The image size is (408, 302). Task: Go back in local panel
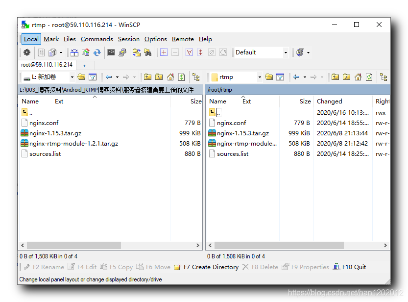click(x=109, y=77)
